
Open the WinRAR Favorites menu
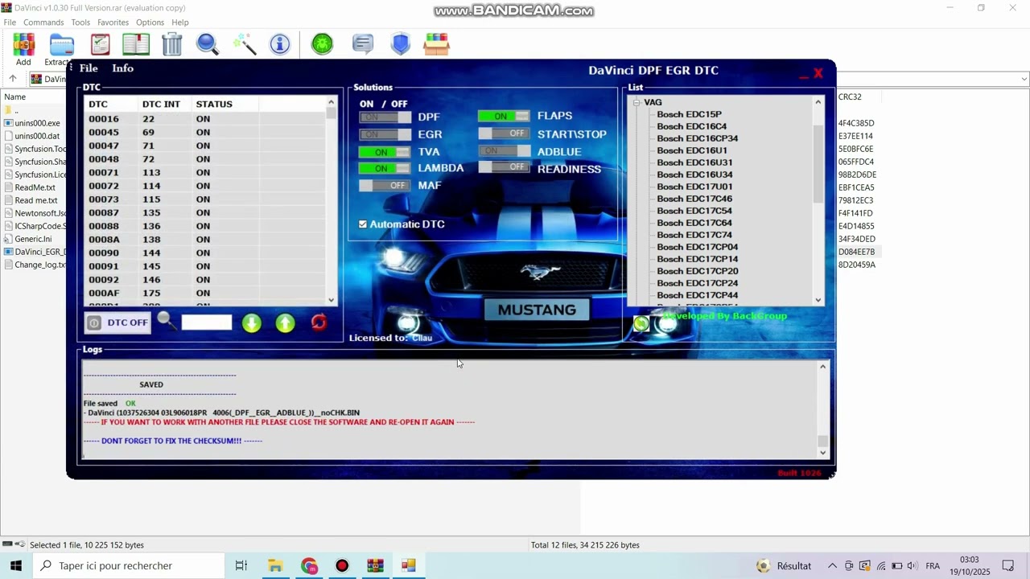(x=113, y=23)
